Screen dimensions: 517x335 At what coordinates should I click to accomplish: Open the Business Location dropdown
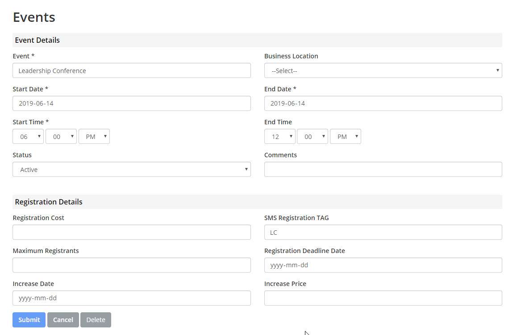coord(383,70)
